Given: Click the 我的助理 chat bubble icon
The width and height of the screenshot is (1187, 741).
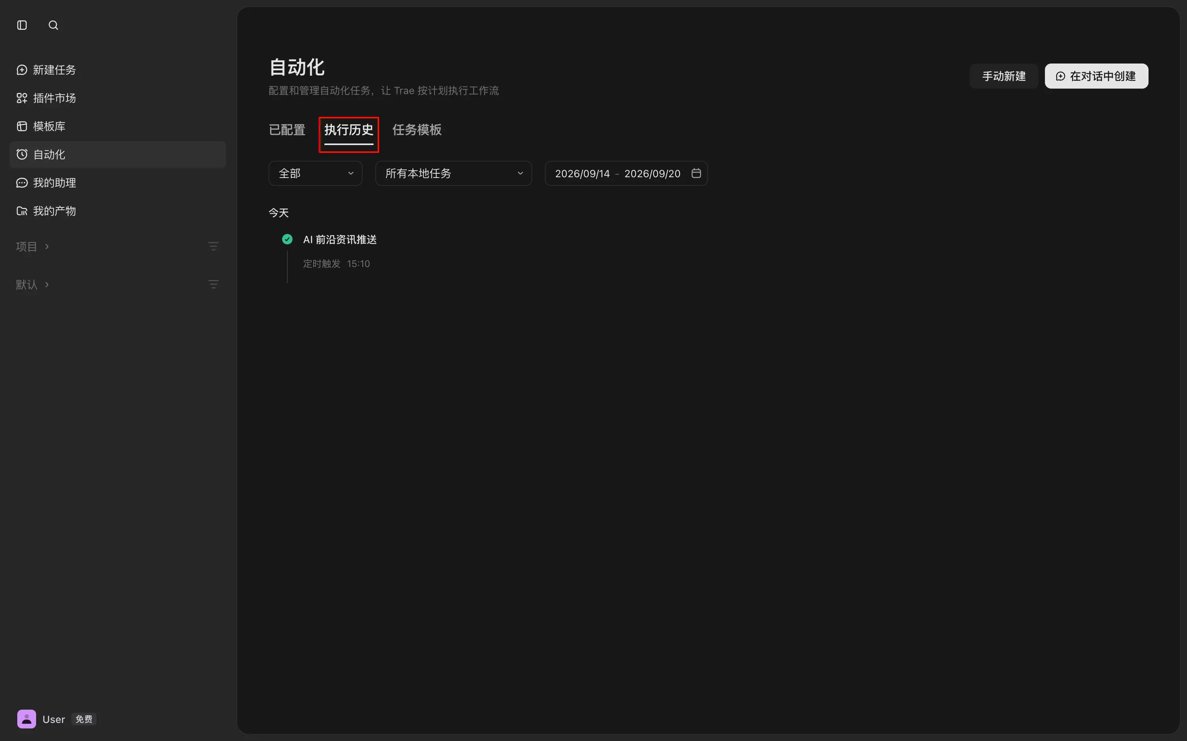Looking at the screenshot, I should coord(22,183).
